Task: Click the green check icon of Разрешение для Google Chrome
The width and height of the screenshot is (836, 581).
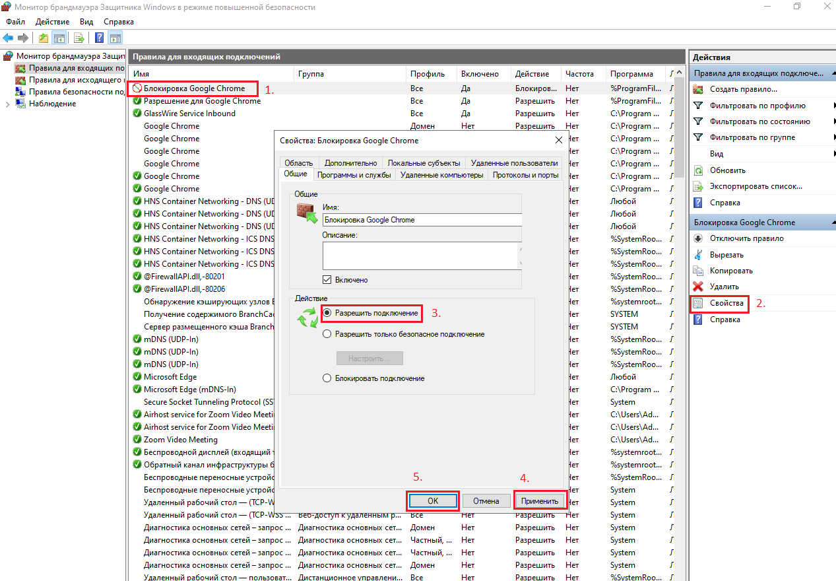Action: point(137,101)
